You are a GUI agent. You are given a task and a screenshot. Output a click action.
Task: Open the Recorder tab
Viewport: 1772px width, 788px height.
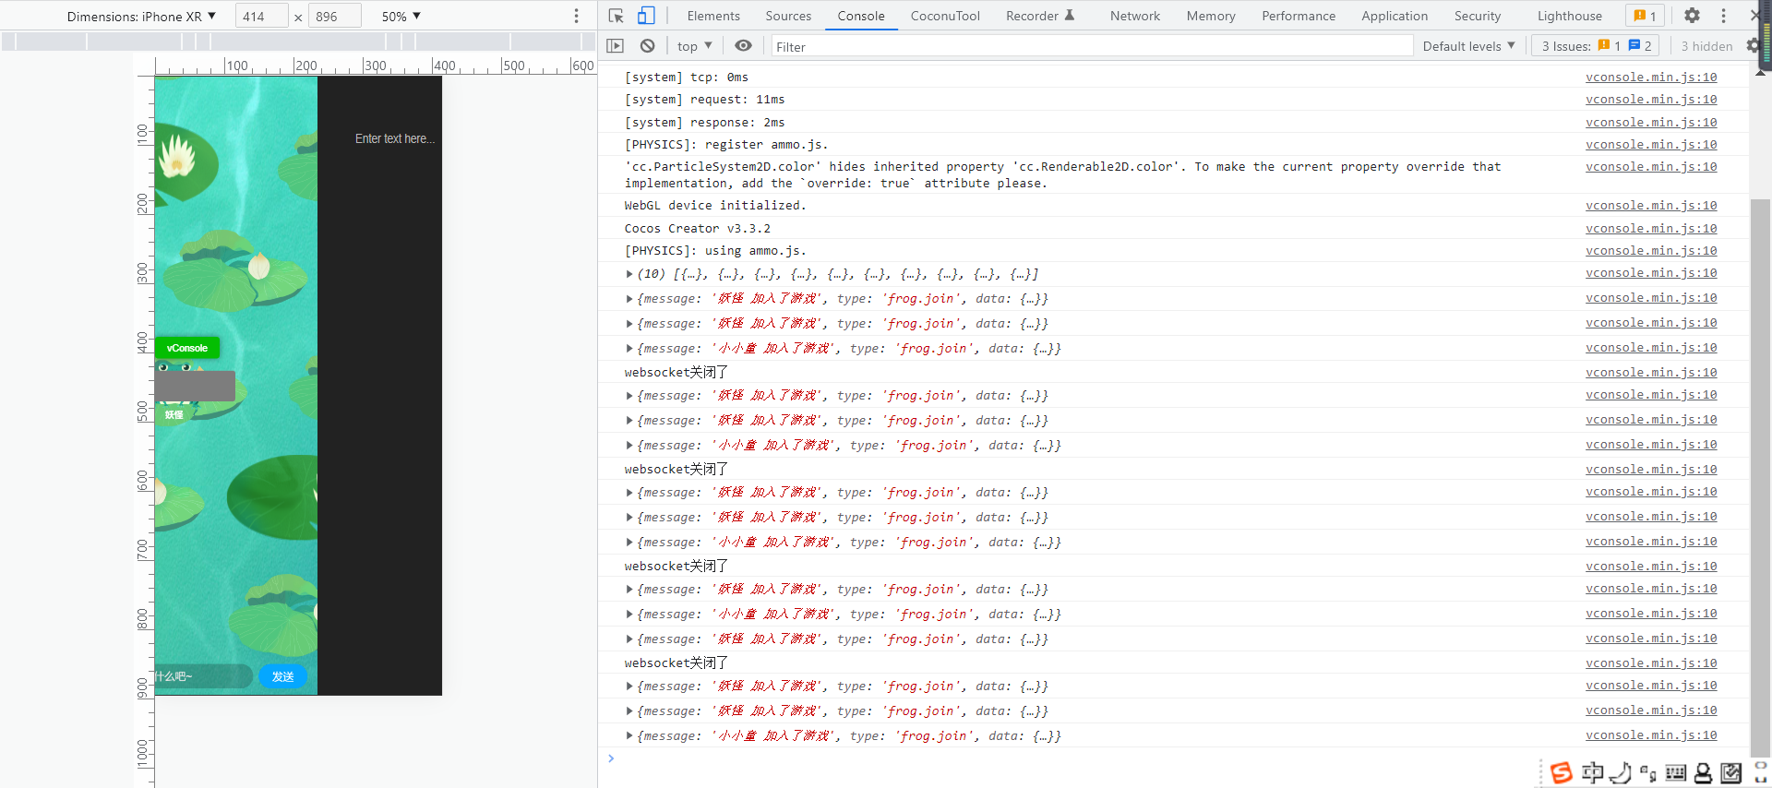[x=1040, y=16]
